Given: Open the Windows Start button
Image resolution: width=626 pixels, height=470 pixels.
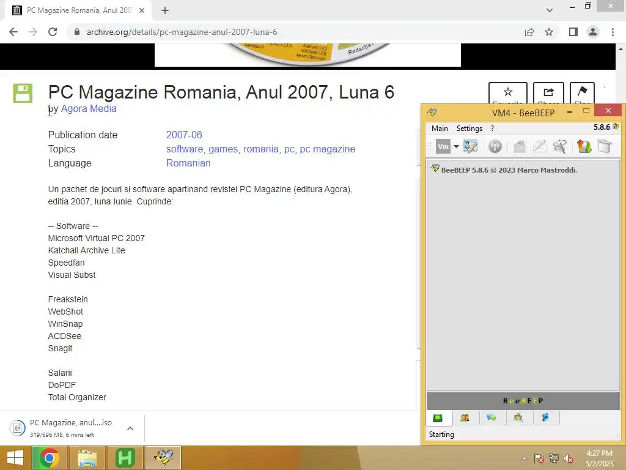Looking at the screenshot, I should 15,458.
